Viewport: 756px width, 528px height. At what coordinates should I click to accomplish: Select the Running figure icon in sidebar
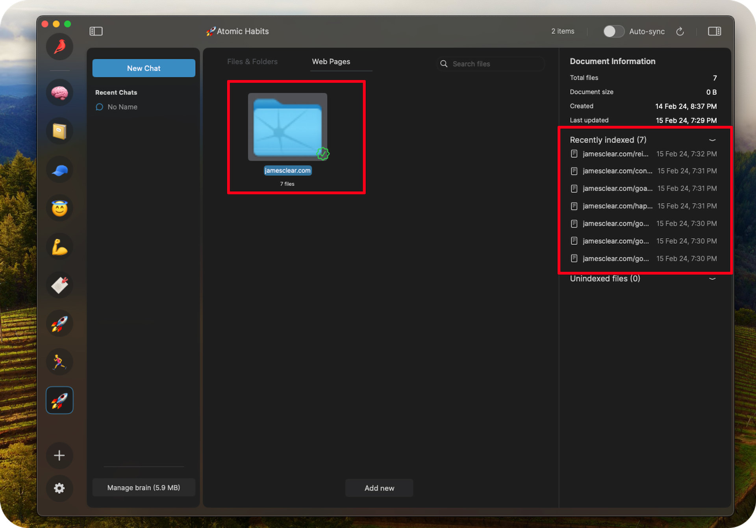[60, 361]
